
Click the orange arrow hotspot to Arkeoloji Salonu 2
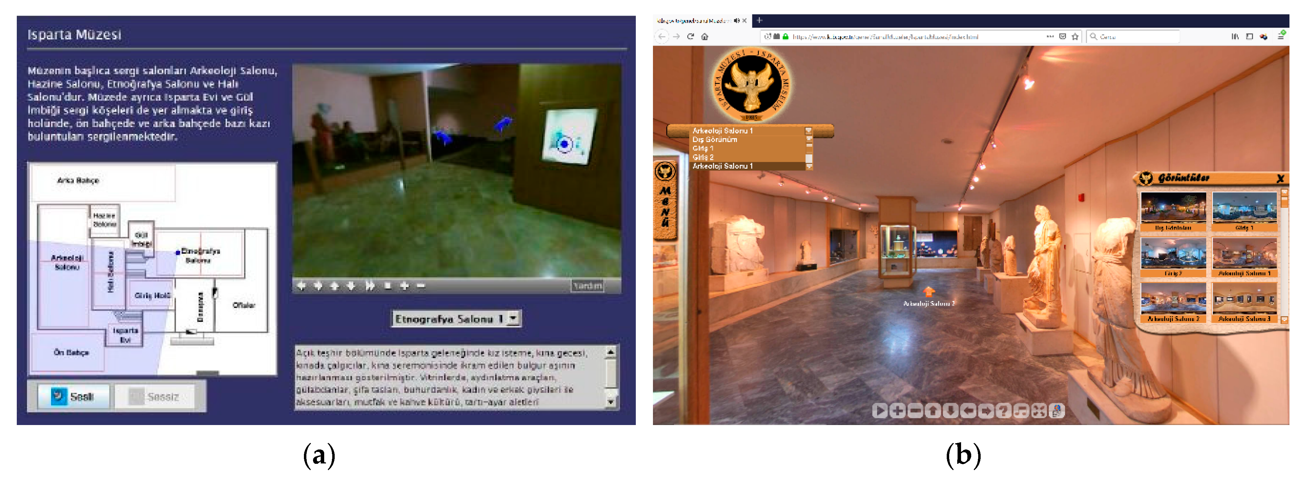(929, 292)
